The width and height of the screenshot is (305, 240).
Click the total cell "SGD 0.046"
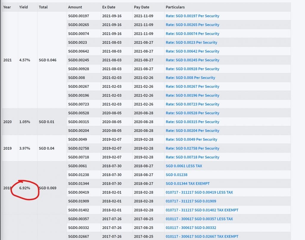coord(48,60)
